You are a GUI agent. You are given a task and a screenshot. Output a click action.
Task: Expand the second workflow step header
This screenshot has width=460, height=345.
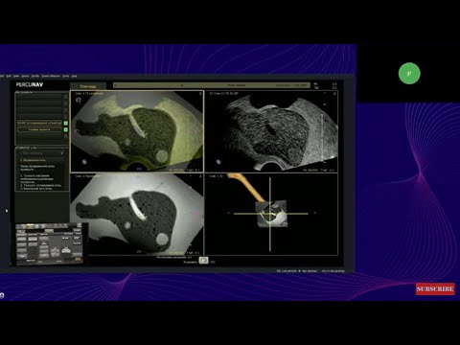coord(42,160)
